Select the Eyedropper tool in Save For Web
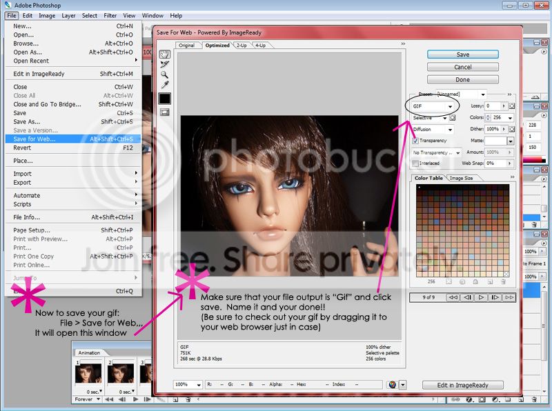Screen dimensions: 552x411 point(164,84)
